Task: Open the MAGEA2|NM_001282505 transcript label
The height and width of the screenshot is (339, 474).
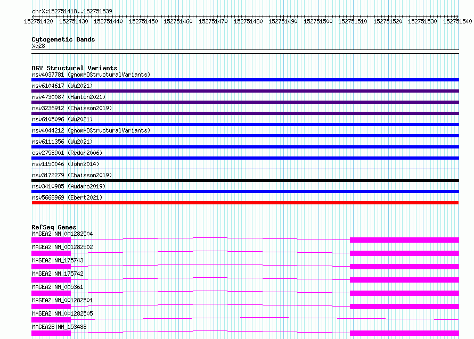Action: (x=62, y=313)
